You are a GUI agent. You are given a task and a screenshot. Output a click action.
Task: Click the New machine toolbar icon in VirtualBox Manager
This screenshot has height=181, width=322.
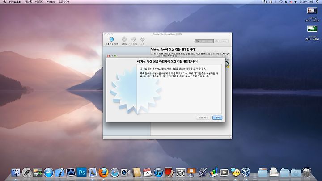tap(111, 39)
